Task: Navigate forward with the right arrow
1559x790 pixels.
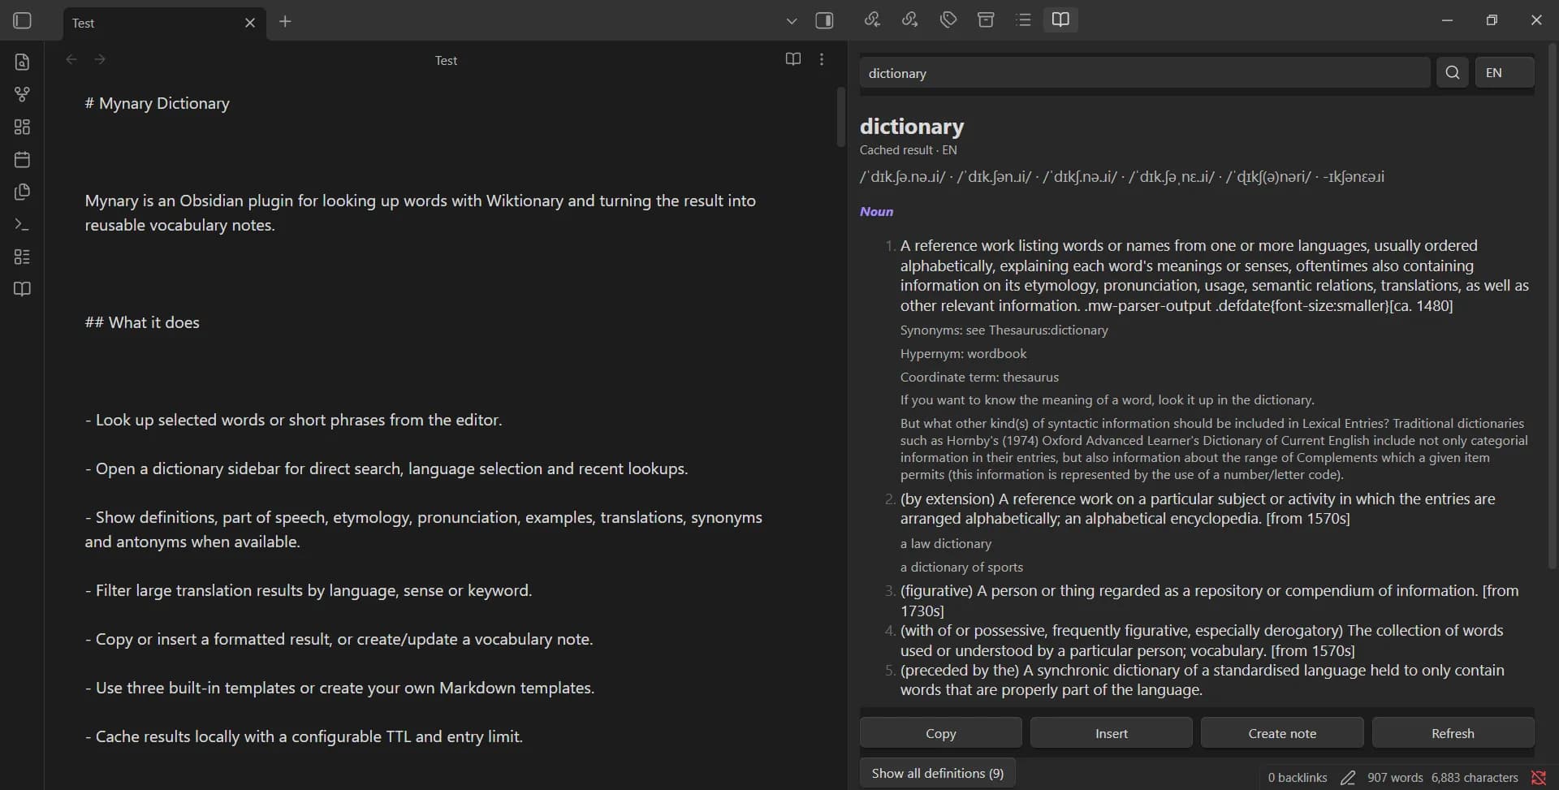Action: pos(100,59)
